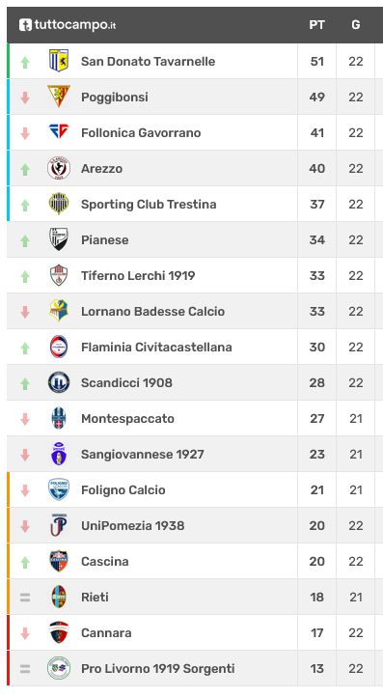Click Sporting Club Trestina striped crest
Image resolution: width=383 pixels, height=697 pixels.
[59, 204]
